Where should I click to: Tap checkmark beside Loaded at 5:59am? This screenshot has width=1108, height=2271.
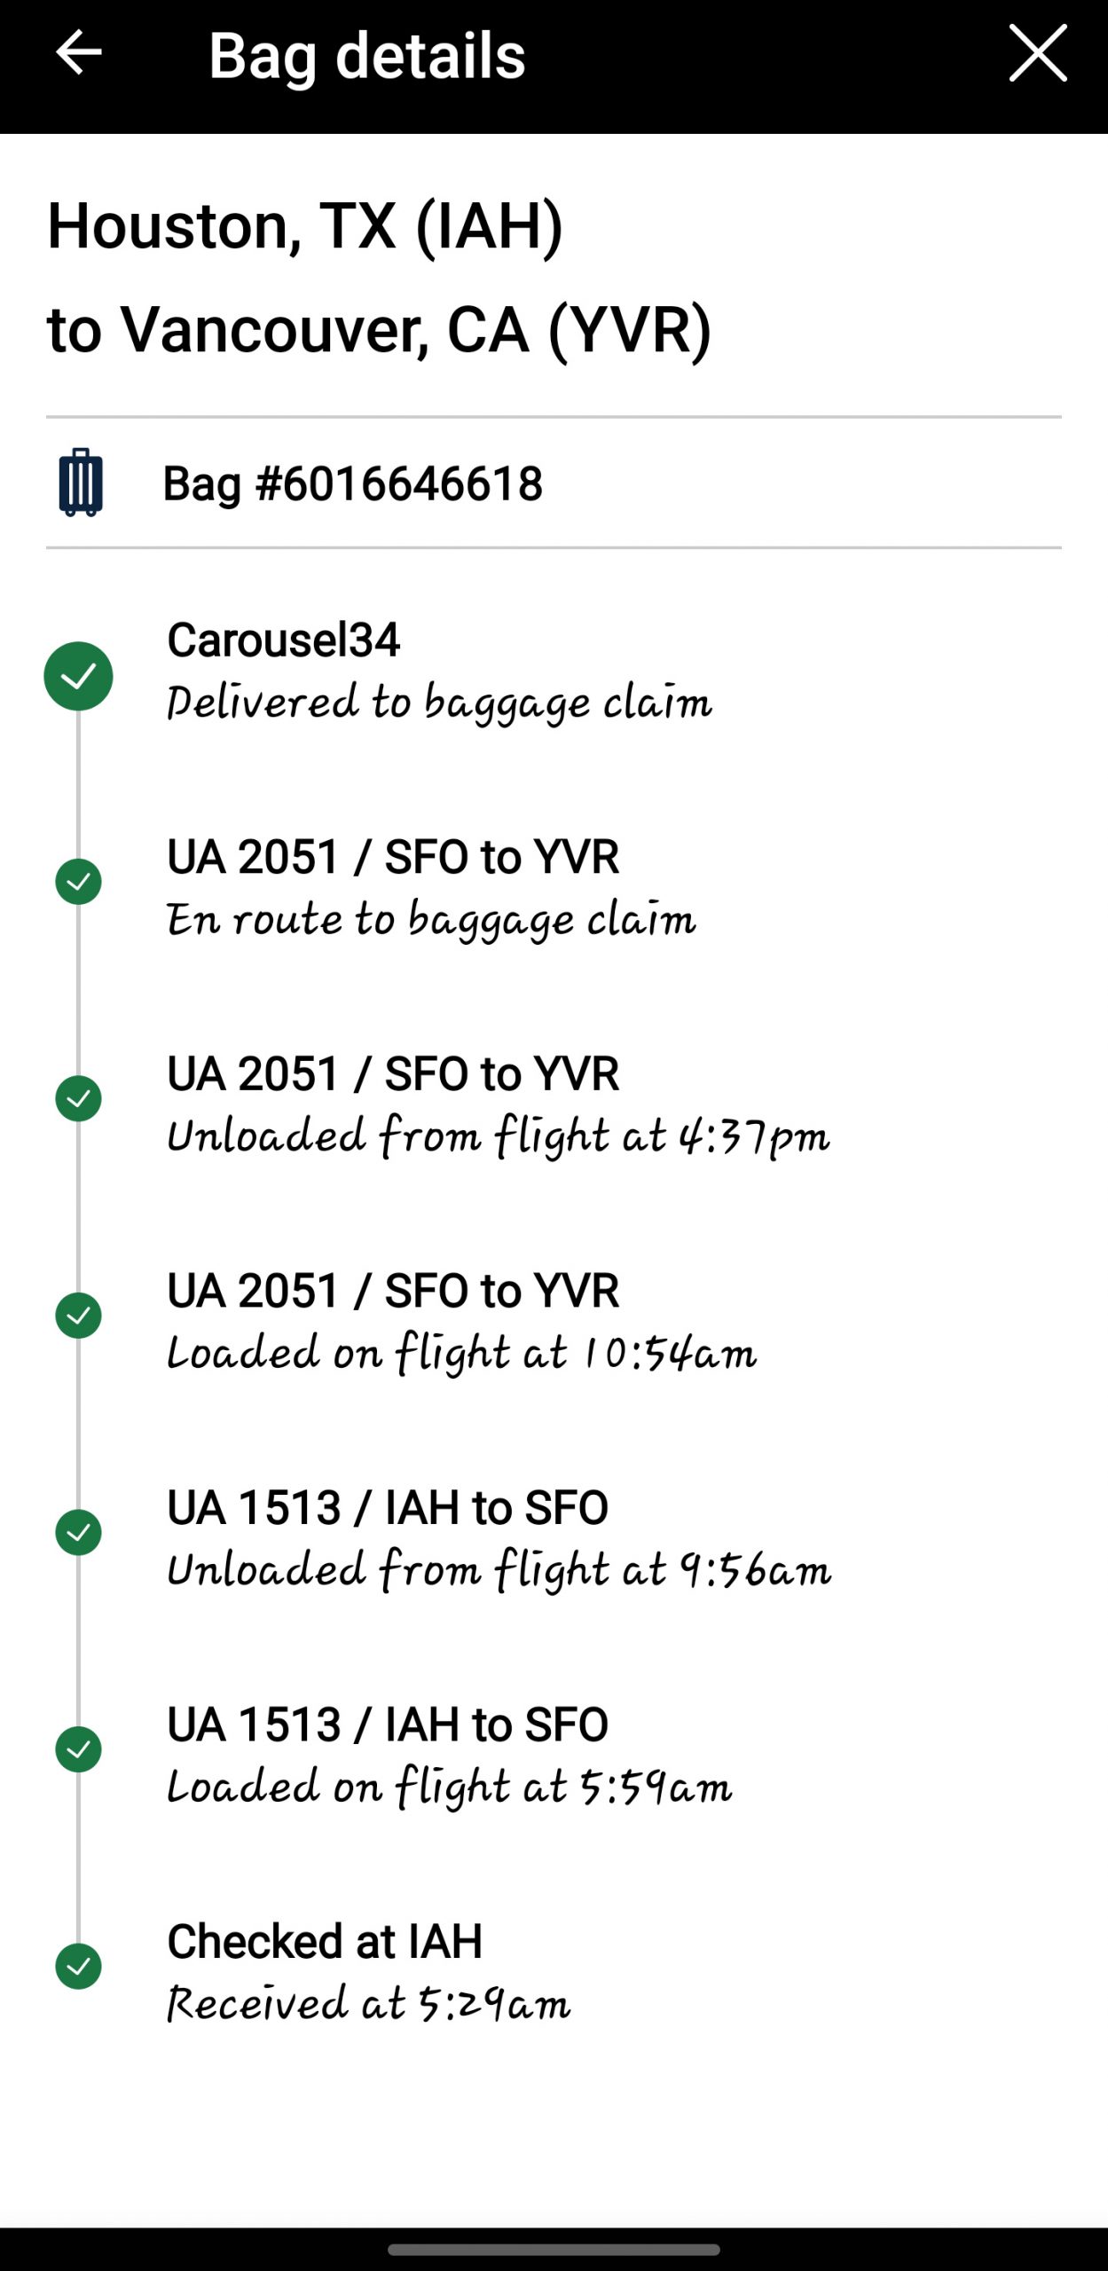coord(78,1748)
